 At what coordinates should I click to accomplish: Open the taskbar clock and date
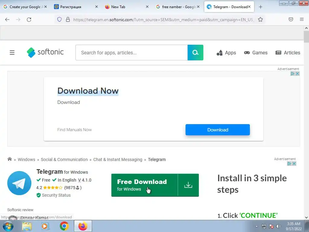tap(294, 226)
